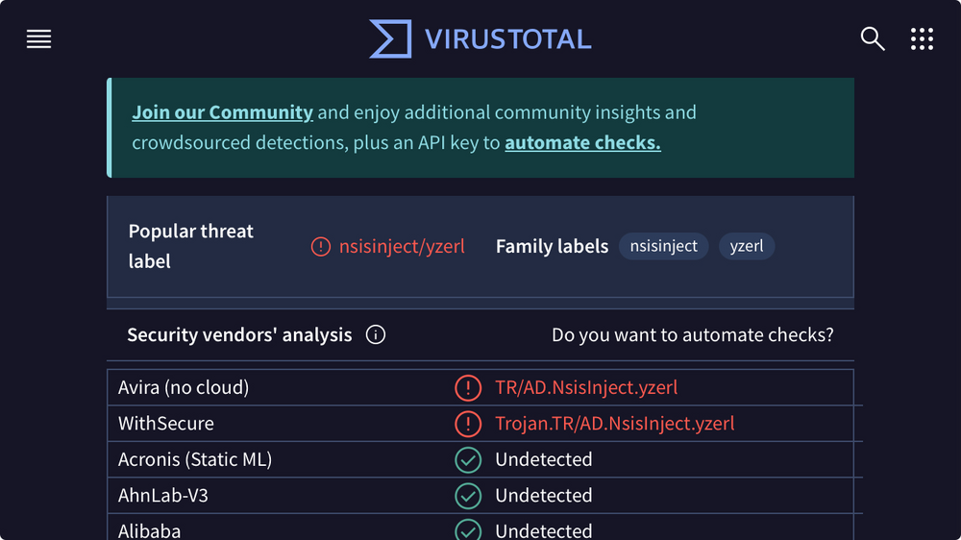This screenshot has width=961, height=540.
Task: Click Undetected in the AhnLab-V3 row
Action: 544,495
